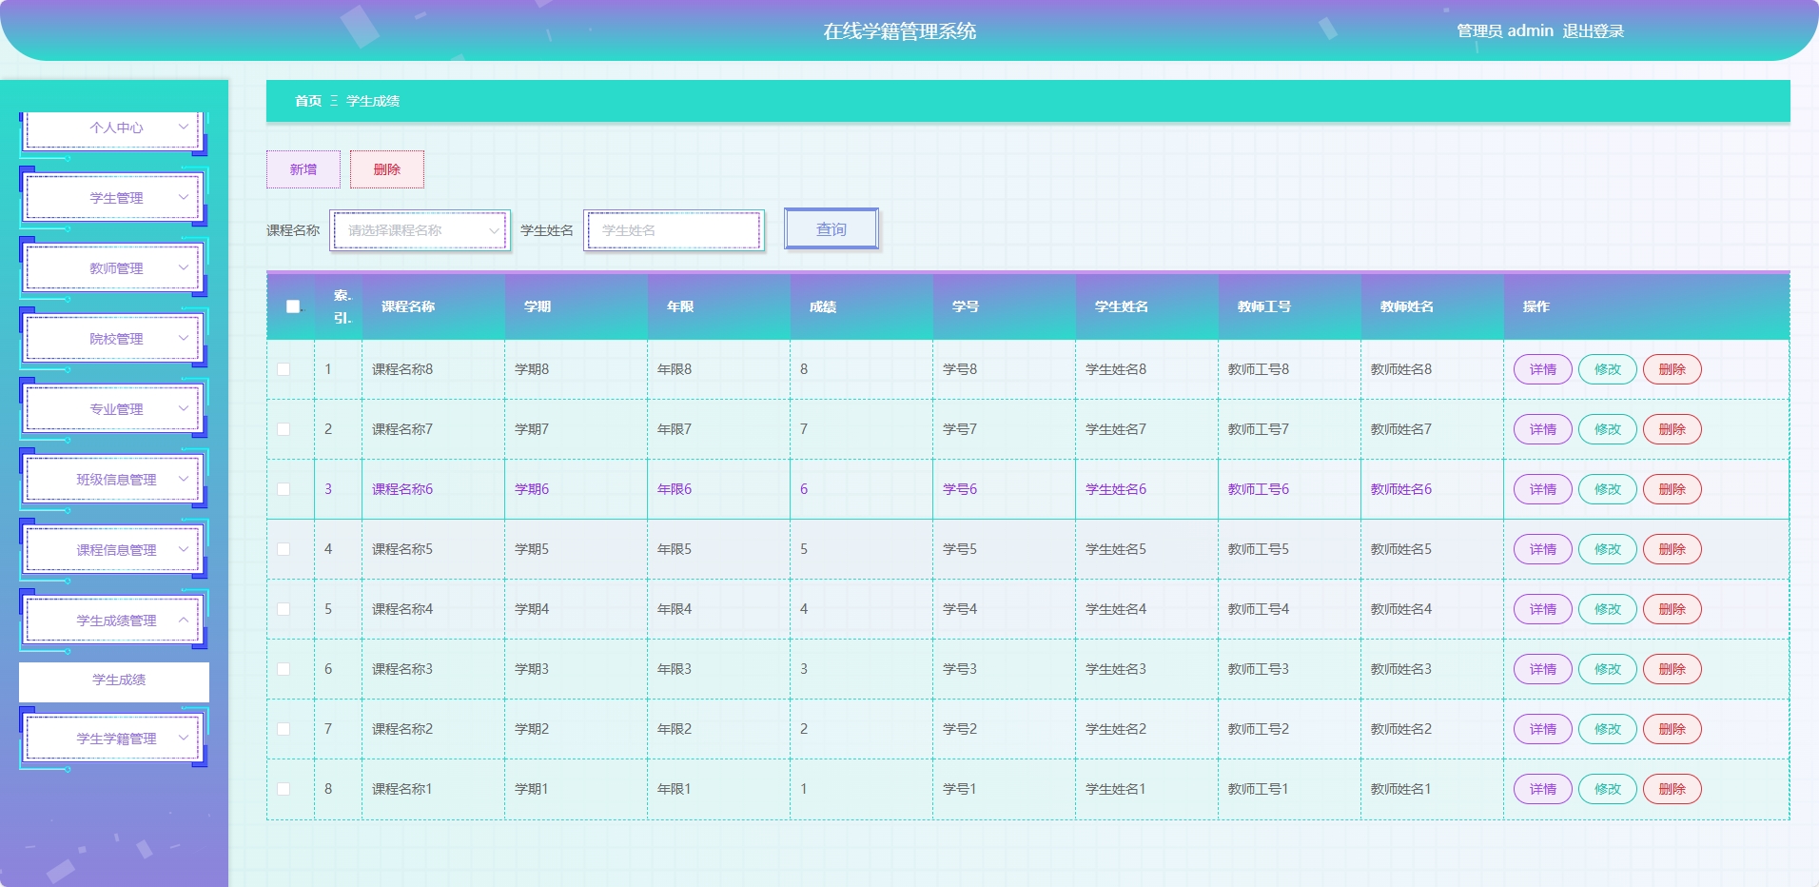Click 删除 for row 课程名称5

[1672, 549]
